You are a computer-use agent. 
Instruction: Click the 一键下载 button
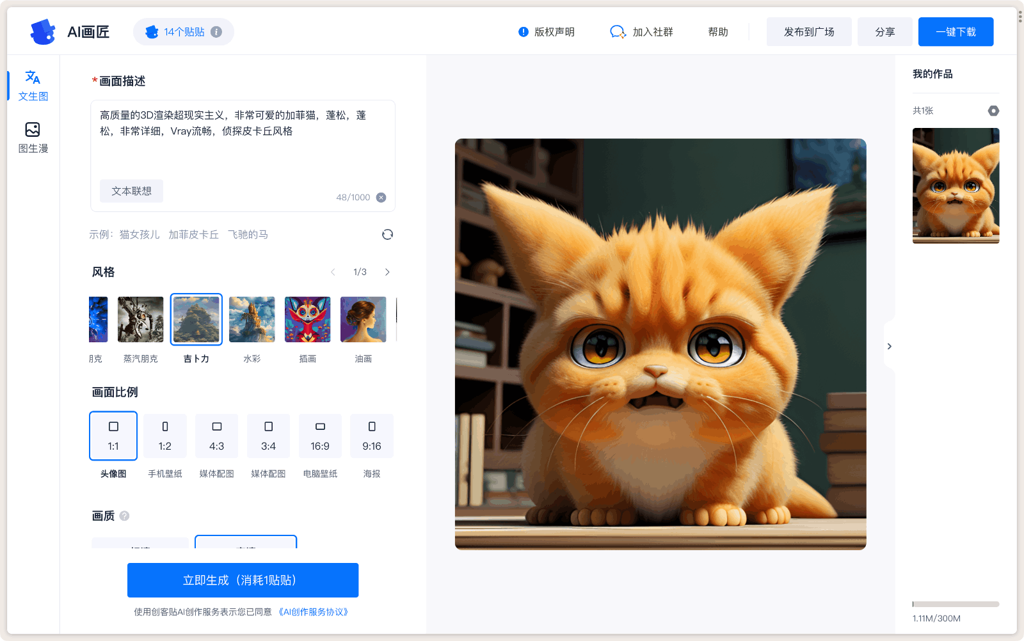[956, 32]
